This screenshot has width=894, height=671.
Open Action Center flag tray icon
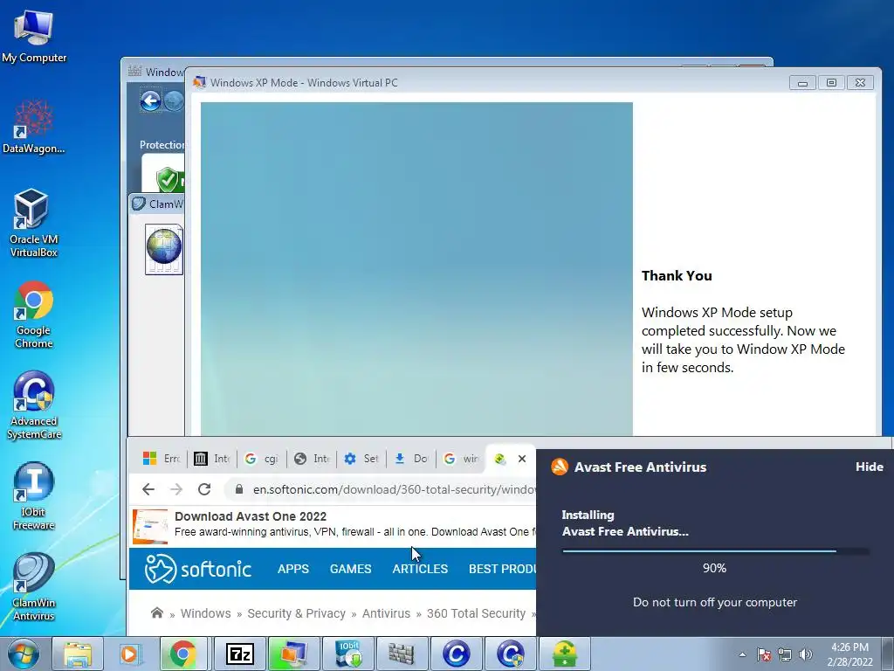[764, 654]
